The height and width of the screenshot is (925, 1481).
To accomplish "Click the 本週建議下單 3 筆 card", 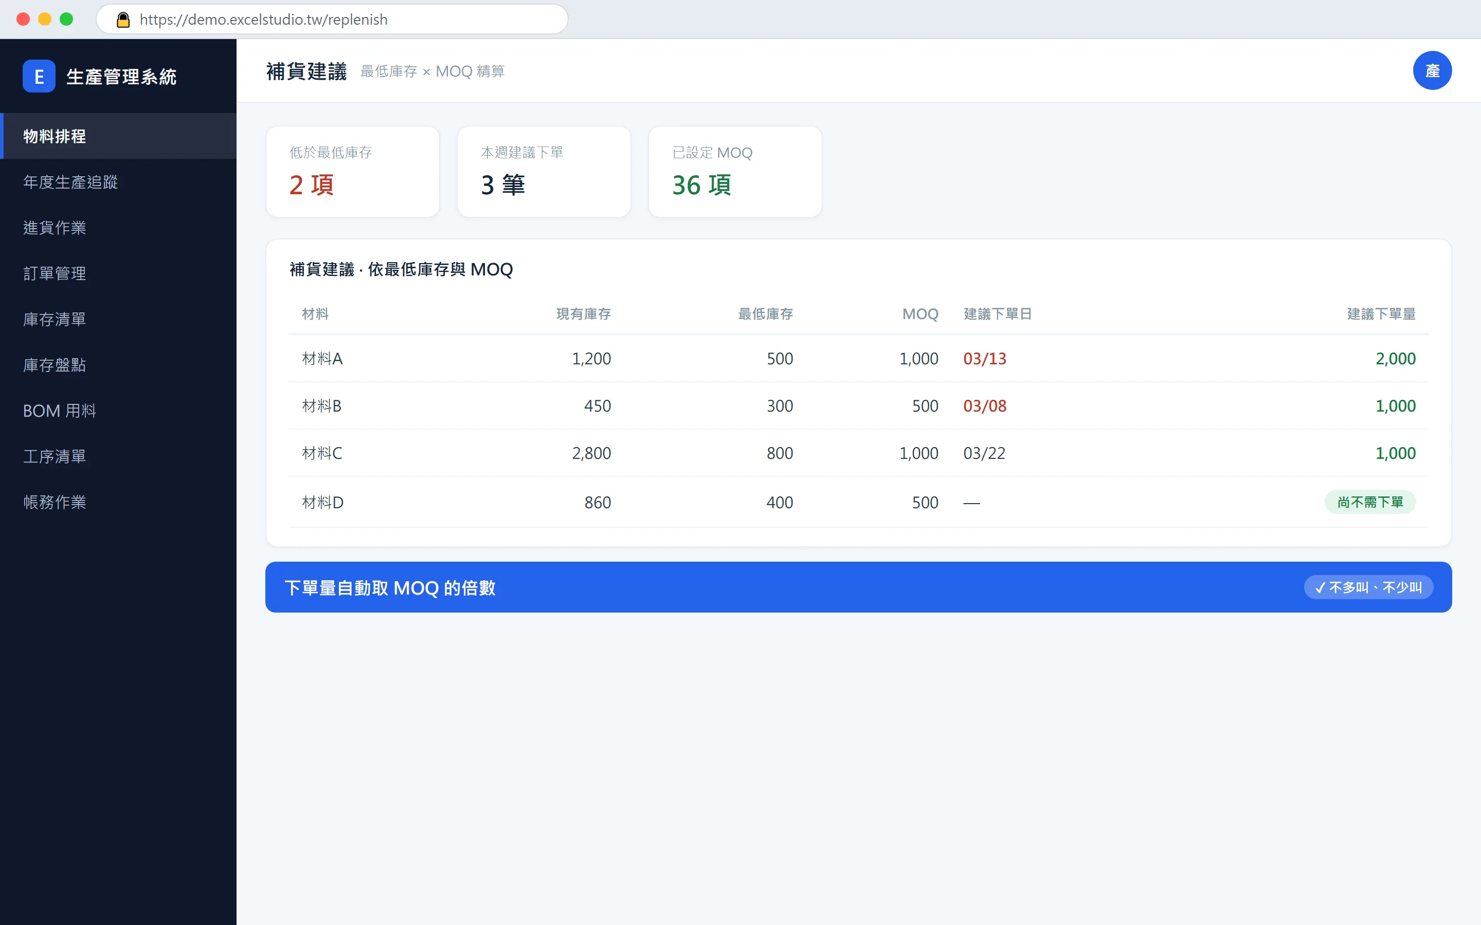I will tap(544, 171).
